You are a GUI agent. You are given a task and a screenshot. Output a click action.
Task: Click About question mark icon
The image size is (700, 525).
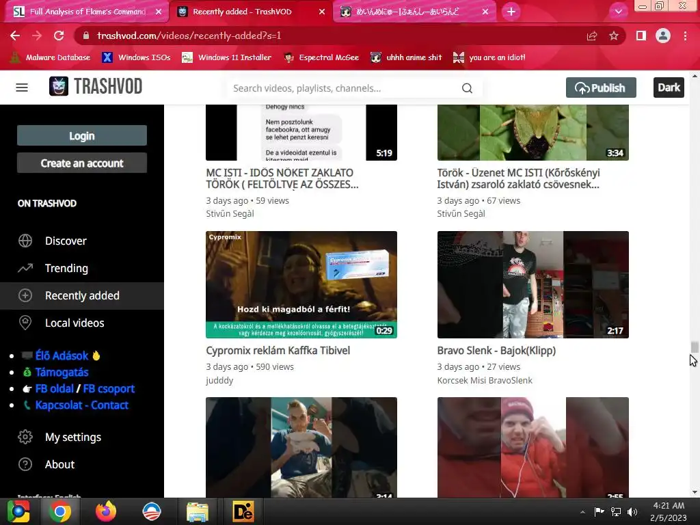25,464
